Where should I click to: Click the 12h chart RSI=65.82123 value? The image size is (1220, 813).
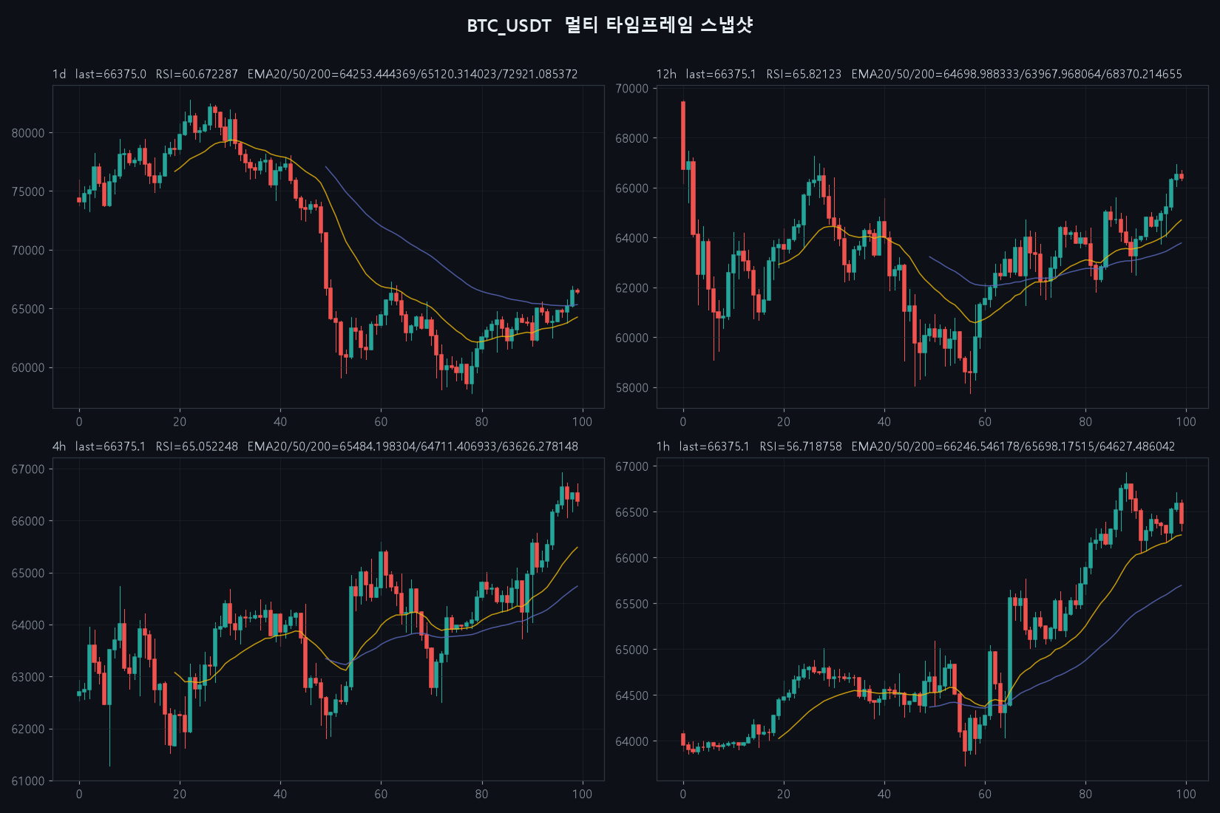804,74
